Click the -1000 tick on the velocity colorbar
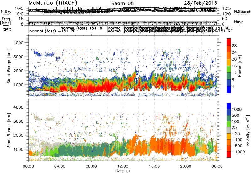Viewport: 251px width, 173px height. pos(238,152)
